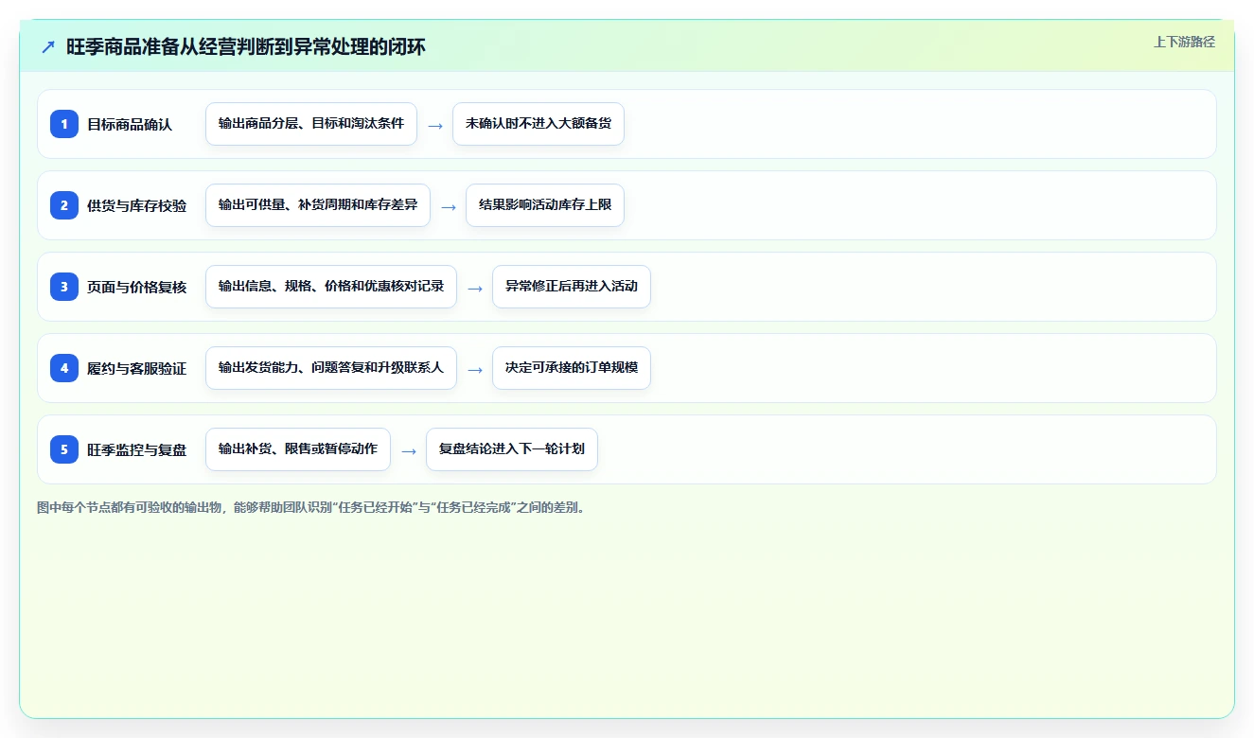
Task: Click the 上下游路径 label
Action: coord(1184,42)
